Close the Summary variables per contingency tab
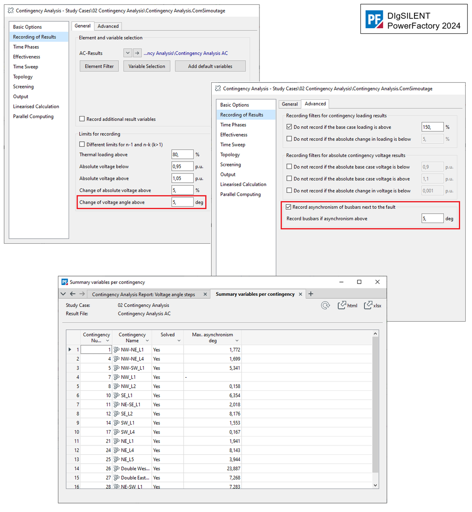This screenshot has height=512, width=472. click(300, 294)
